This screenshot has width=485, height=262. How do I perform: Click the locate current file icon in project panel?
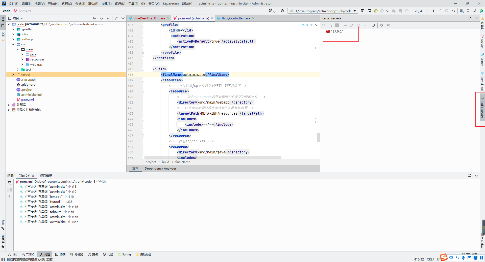coord(95,18)
